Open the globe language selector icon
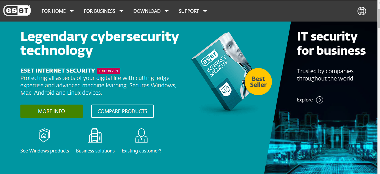380x174 pixels. pyautogui.click(x=362, y=11)
